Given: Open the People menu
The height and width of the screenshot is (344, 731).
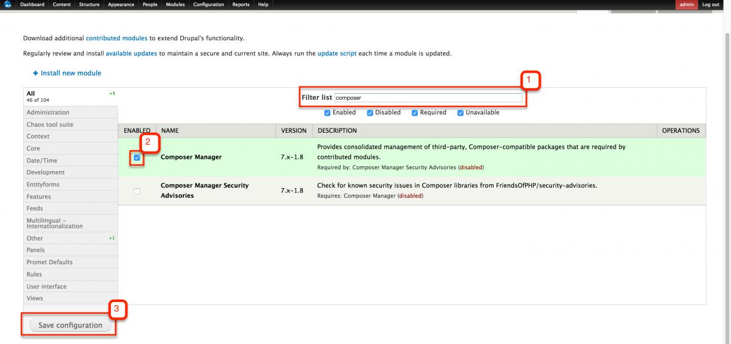Looking at the screenshot, I should point(150,4).
